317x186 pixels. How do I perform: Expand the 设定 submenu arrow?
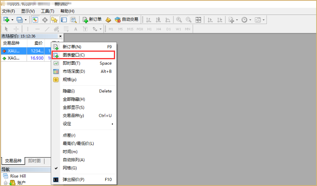pyautogui.click(x=112, y=124)
